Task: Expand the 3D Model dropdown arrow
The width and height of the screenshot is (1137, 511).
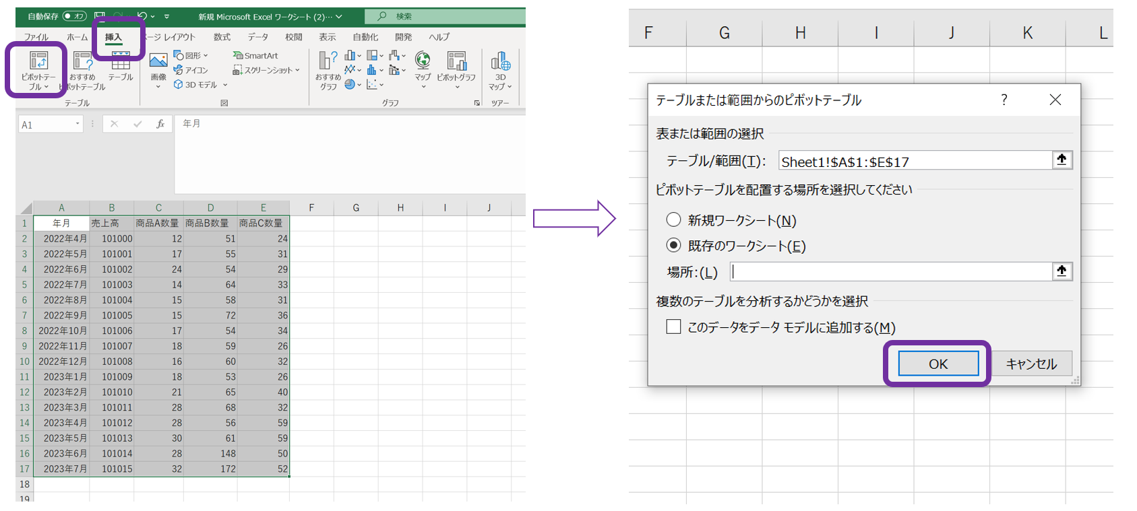Action: (225, 85)
